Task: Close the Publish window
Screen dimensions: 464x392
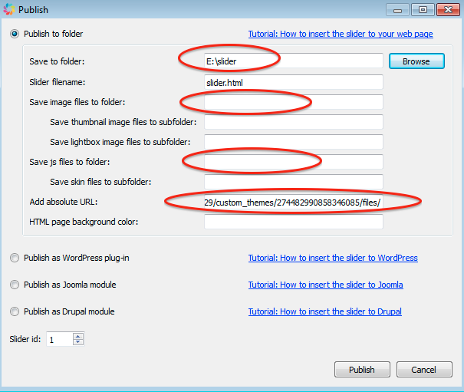Action: [448, 10]
